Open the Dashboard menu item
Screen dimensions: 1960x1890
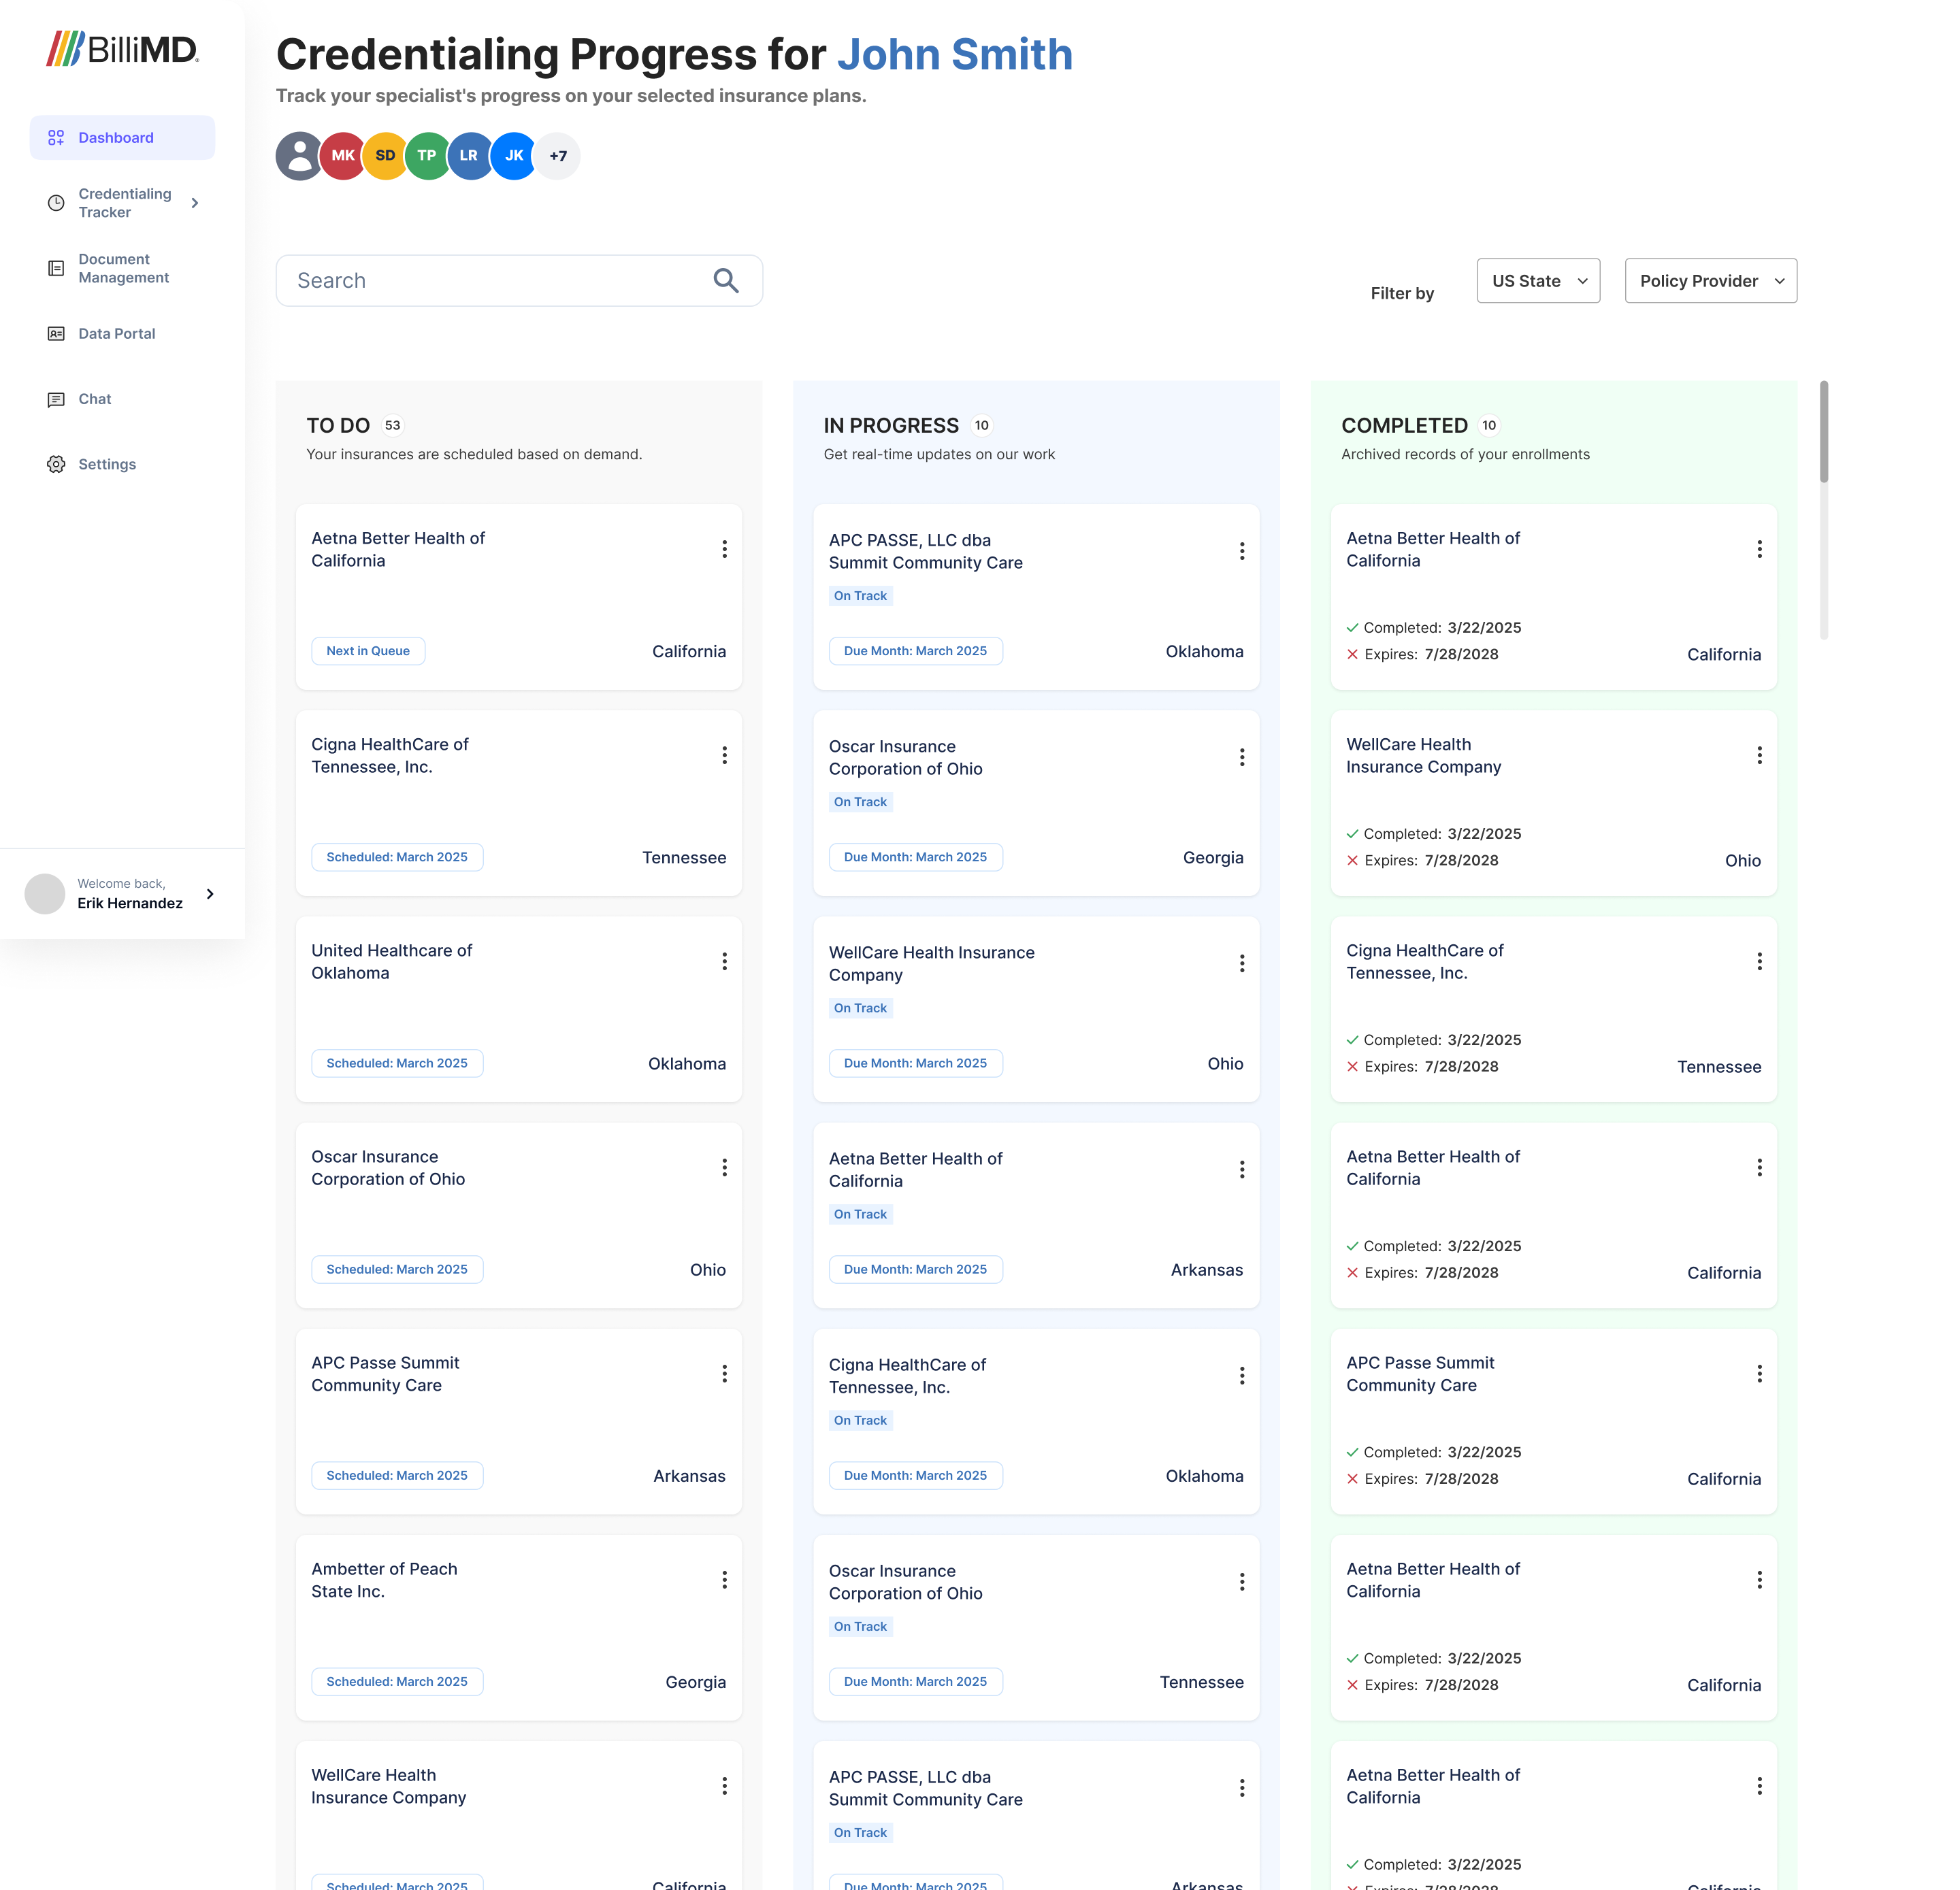tap(122, 138)
